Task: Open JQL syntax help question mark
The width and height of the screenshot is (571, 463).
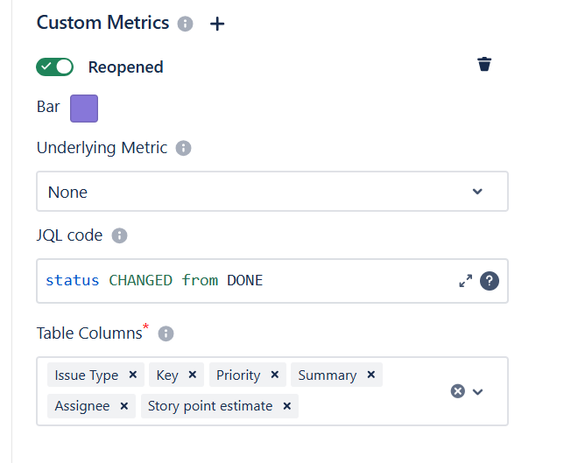Action: (x=490, y=281)
